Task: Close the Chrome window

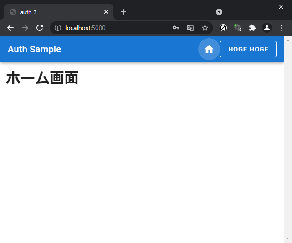Action: 281,7
